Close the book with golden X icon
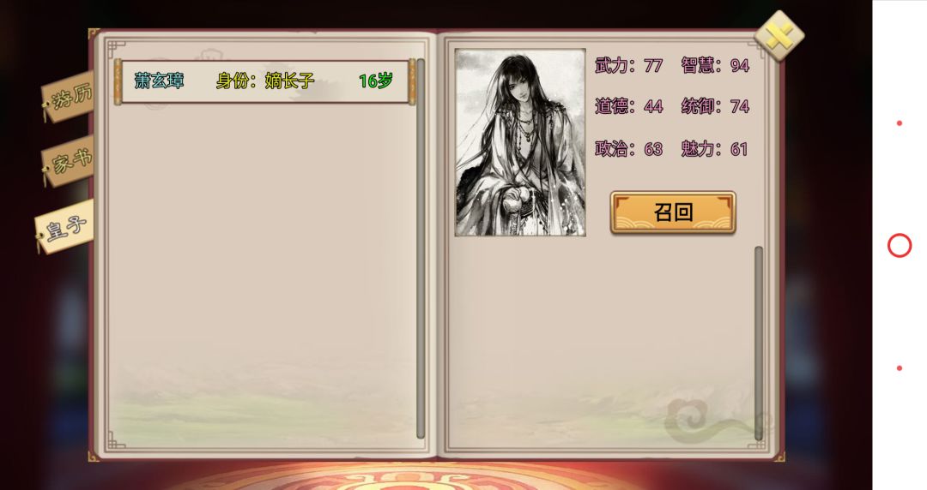Viewport: 927px width, 490px height. tap(779, 36)
